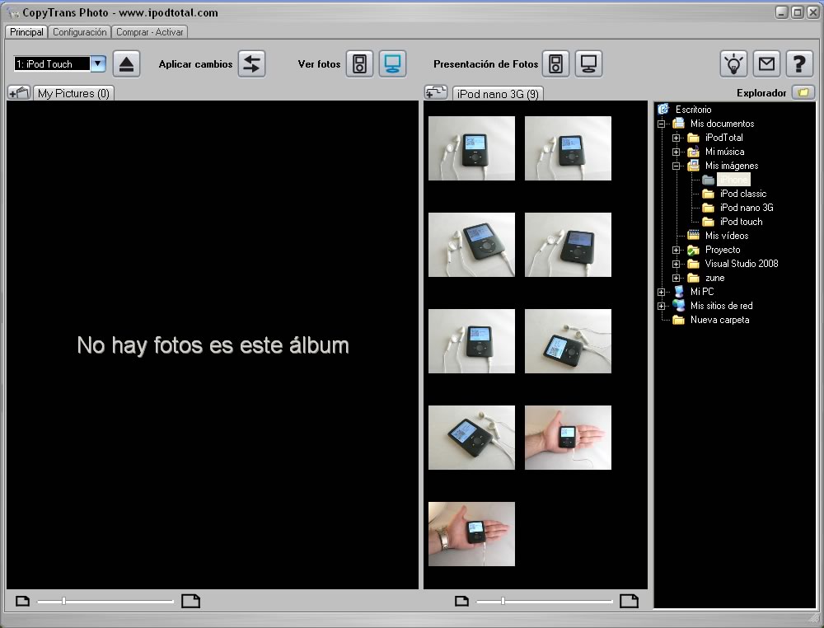Select the iPod touch folder

coord(741,222)
